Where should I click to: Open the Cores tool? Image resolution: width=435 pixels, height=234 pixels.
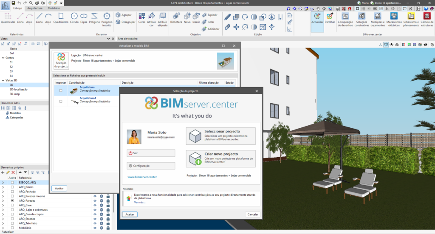pyautogui.click(x=142, y=18)
